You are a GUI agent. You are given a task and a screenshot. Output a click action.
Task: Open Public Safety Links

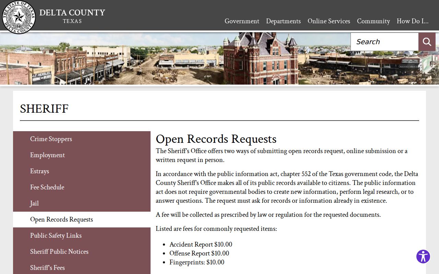82,236
